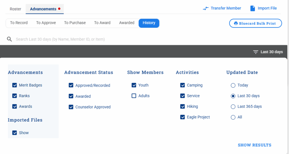Viewport: 289px width, 154px height.
Task: Switch to the Roster tab
Action: tap(16, 9)
